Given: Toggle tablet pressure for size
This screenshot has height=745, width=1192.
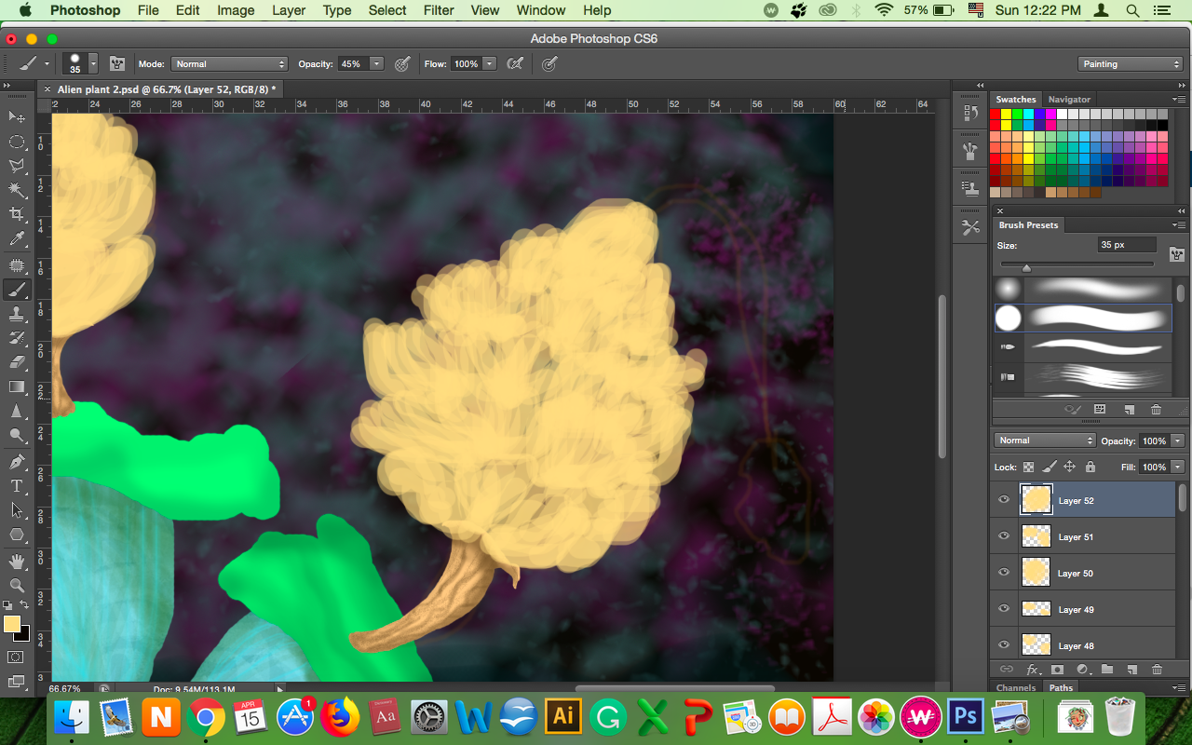Looking at the screenshot, I should tap(549, 64).
